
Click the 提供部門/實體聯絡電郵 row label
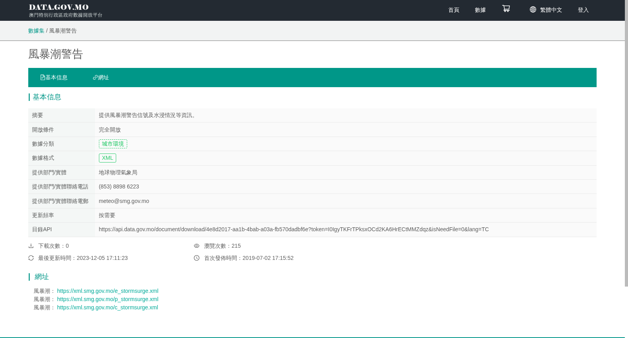[x=60, y=201]
